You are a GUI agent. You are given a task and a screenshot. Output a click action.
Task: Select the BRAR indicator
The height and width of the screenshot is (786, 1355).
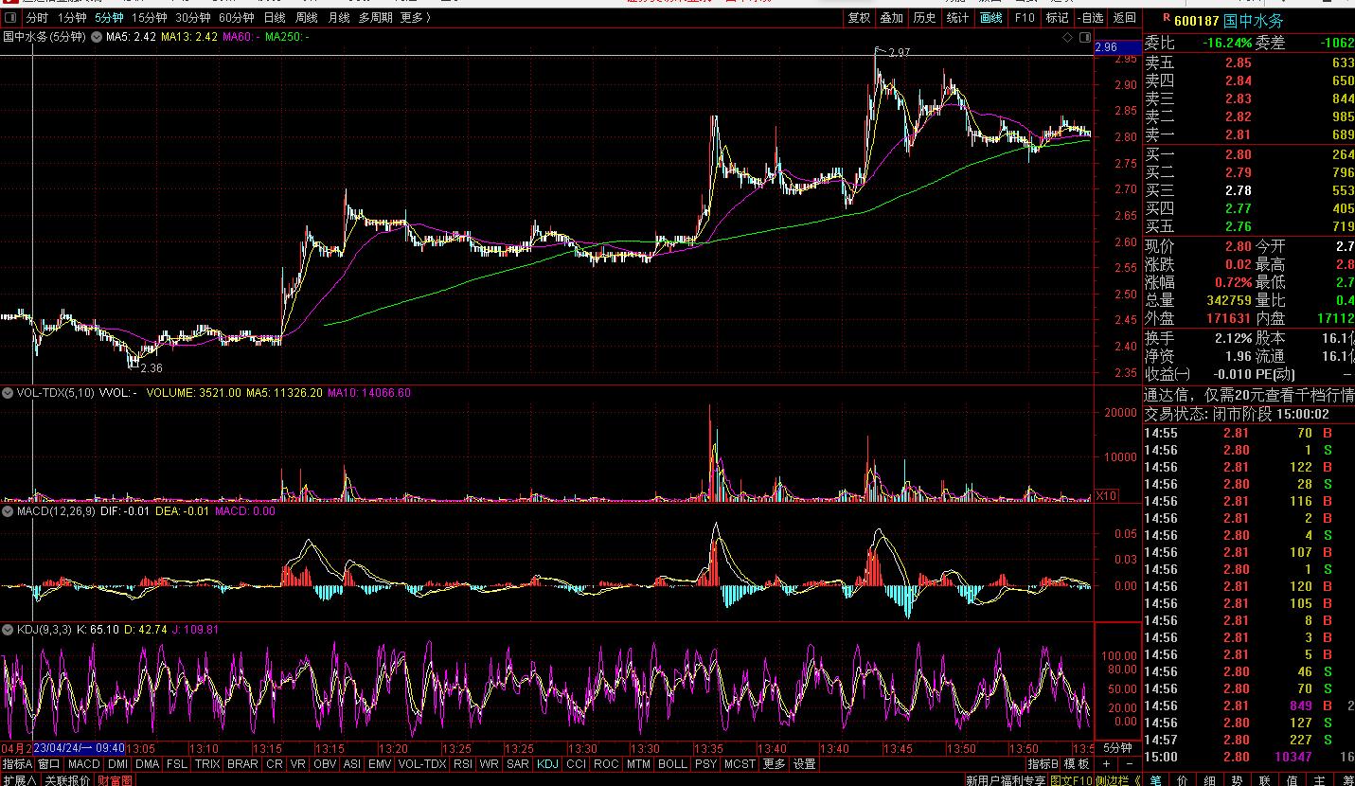click(242, 763)
